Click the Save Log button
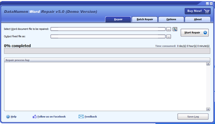The width and height of the screenshot is (215, 124). coord(193,117)
